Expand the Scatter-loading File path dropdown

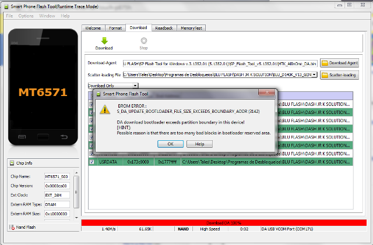pyautogui.click(x=315, y=74)
